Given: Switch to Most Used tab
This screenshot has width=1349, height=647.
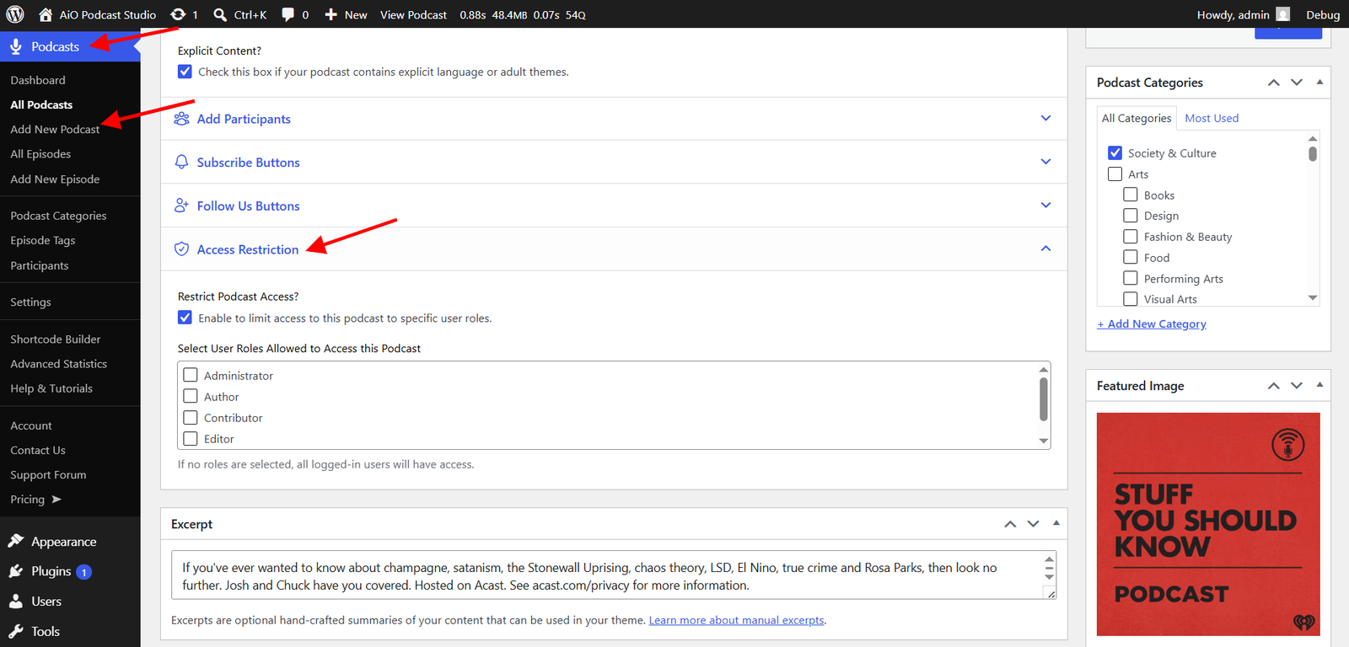Looking at the screenshot, I should click(1212, 118).
